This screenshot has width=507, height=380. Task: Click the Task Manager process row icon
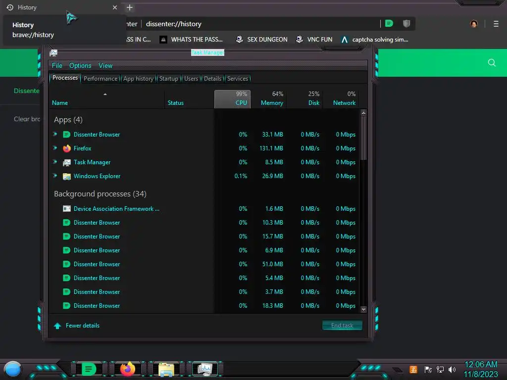[x=67, y=162]
